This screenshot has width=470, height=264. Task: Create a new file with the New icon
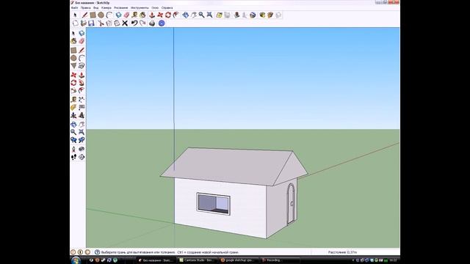[75, 23]
